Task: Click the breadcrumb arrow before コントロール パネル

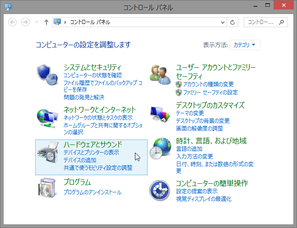Action: pos(65,22)
